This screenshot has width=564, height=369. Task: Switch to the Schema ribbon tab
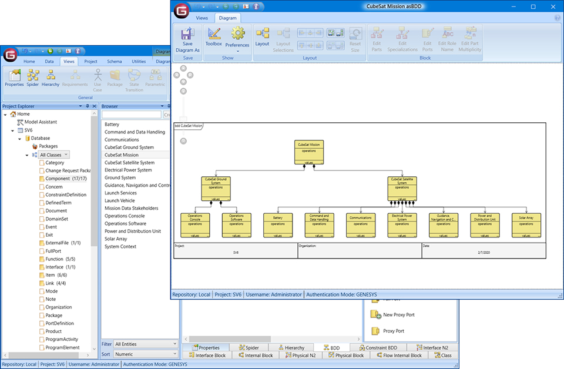115,61
